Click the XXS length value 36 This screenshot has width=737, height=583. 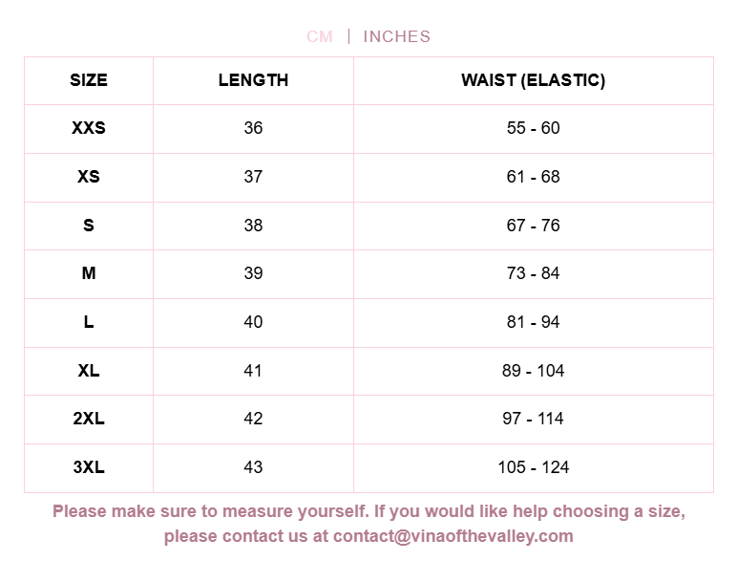[x=253, y=128]
